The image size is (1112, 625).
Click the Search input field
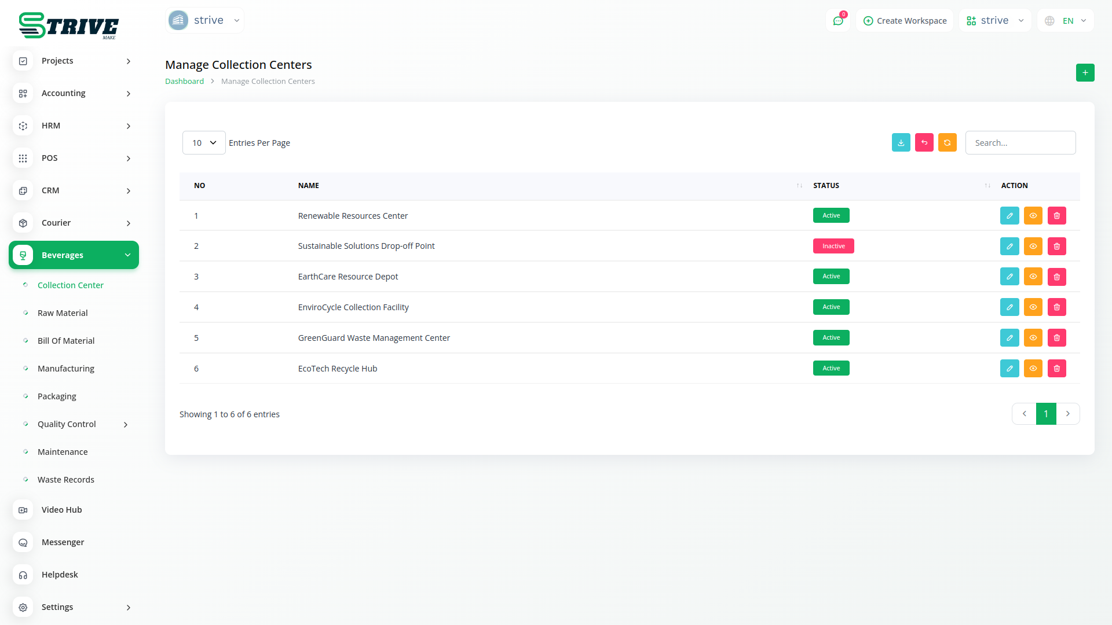pos(1020,143)
